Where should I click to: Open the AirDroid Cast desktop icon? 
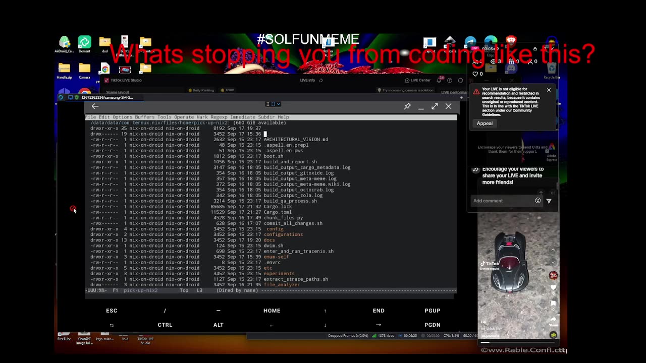click(64, 44)
